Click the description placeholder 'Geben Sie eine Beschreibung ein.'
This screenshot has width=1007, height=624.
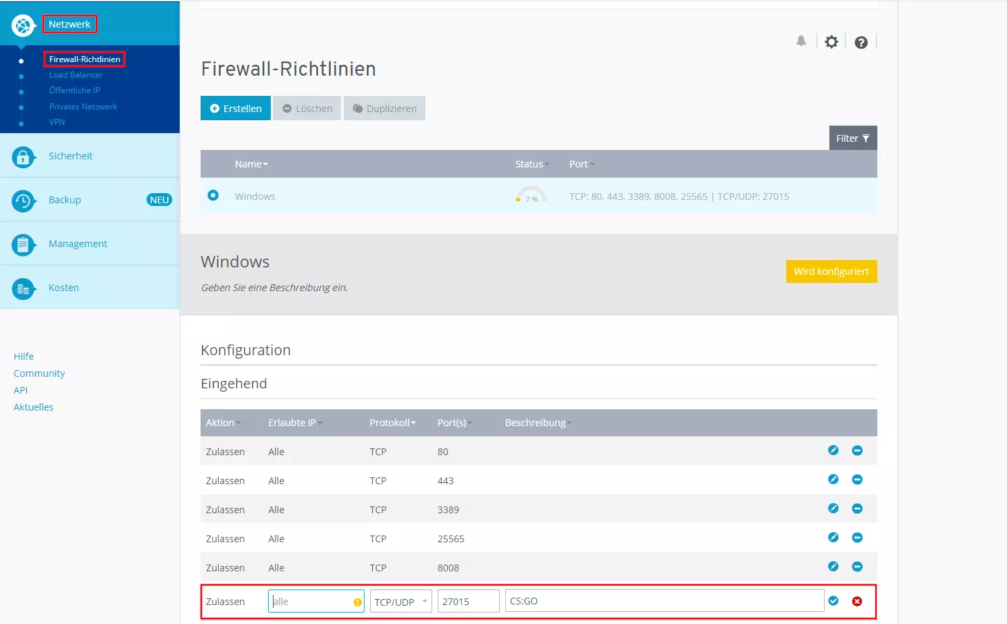point(274,288)
